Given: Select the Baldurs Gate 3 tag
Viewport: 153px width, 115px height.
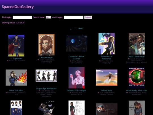Looking at the screenshot, I should click(76, 95).
